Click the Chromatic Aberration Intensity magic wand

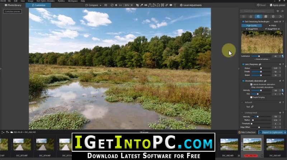283,90
